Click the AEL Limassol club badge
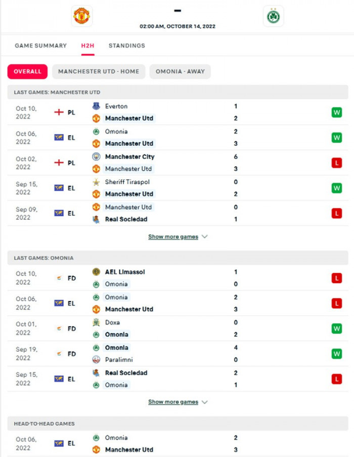This screenshot has width=354, height=457. tap(96, 272)
